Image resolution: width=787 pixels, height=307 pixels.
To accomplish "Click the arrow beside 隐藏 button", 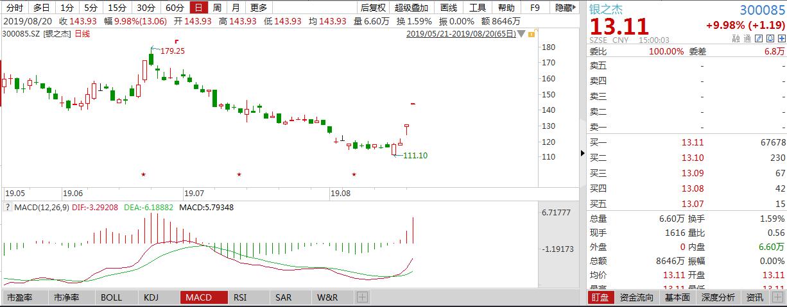I will pos(574,8).
